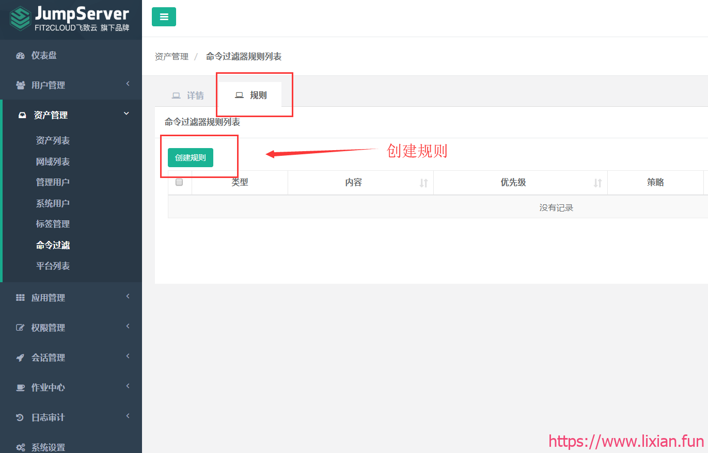Click the dashboard gauge icon
This screenshot has height=453, width=708.
tap(20, 56)
